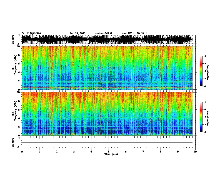The height and width of the screenshot is (170, 220).
Task: Click time axis tick label "8"
Action: tap(161, 152)
